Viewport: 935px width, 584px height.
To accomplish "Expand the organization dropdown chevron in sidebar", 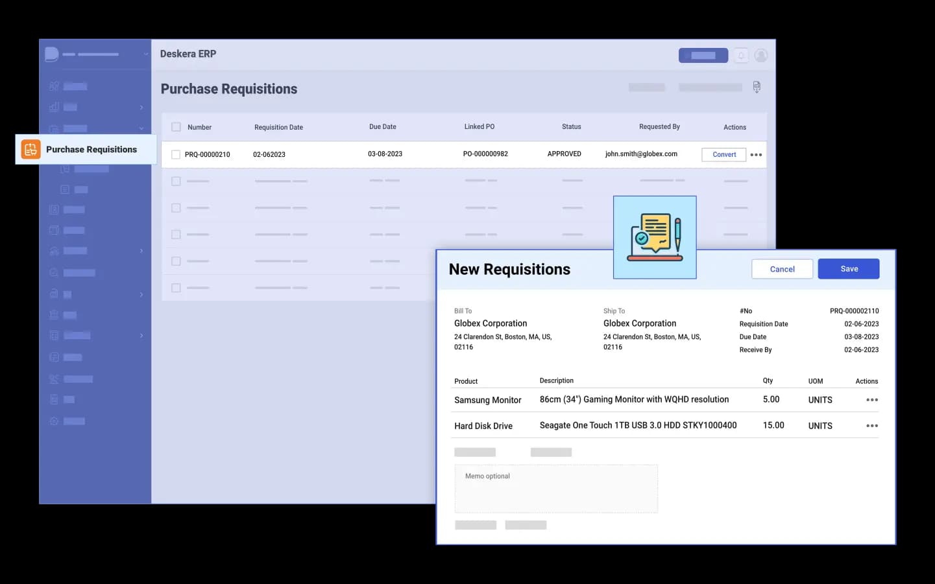I will [x=146, y=54].
